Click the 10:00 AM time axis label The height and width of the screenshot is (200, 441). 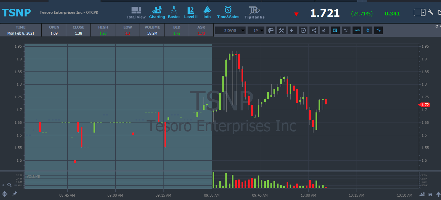click(x=308, y=195)
